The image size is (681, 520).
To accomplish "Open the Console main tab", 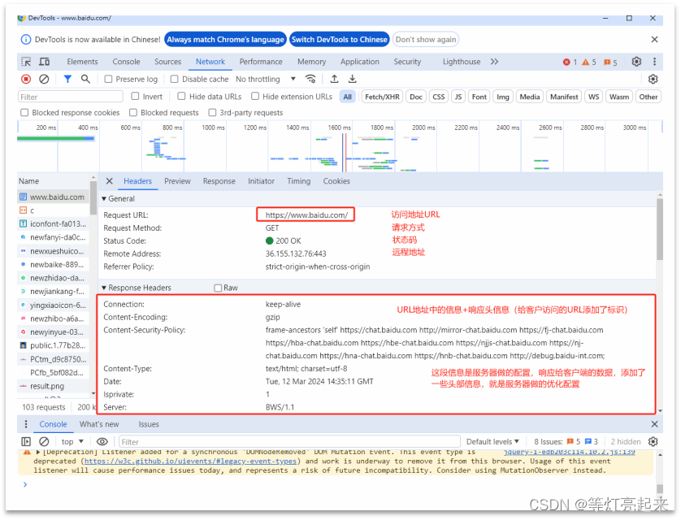I will 126,62.
